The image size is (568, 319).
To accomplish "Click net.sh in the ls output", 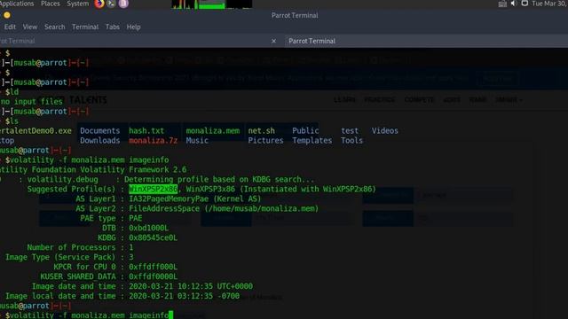I will (x=261, y=130).
